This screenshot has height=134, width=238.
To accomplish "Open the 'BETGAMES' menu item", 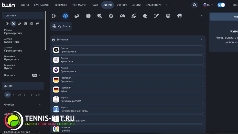I will click(61, 5).
